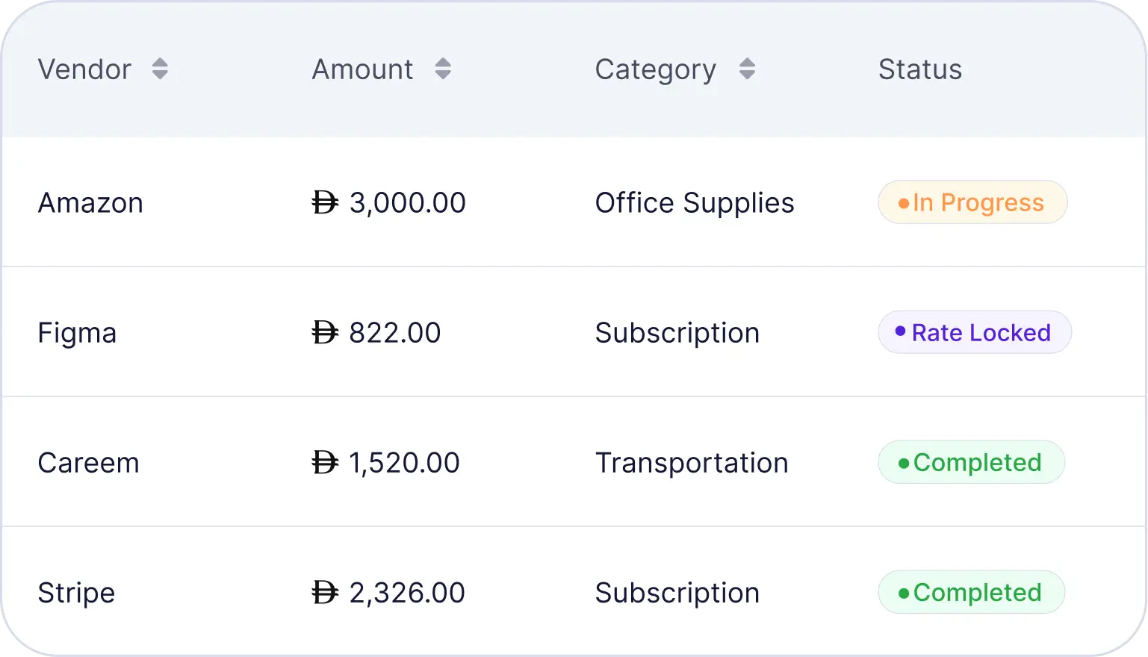Sort table by Category column arrows
This screenshot has width=1148, height=657.
point(747,69)
